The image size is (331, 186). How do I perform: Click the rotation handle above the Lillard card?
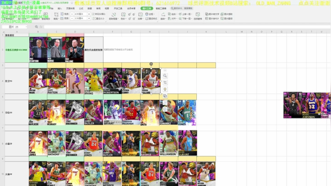151,64
